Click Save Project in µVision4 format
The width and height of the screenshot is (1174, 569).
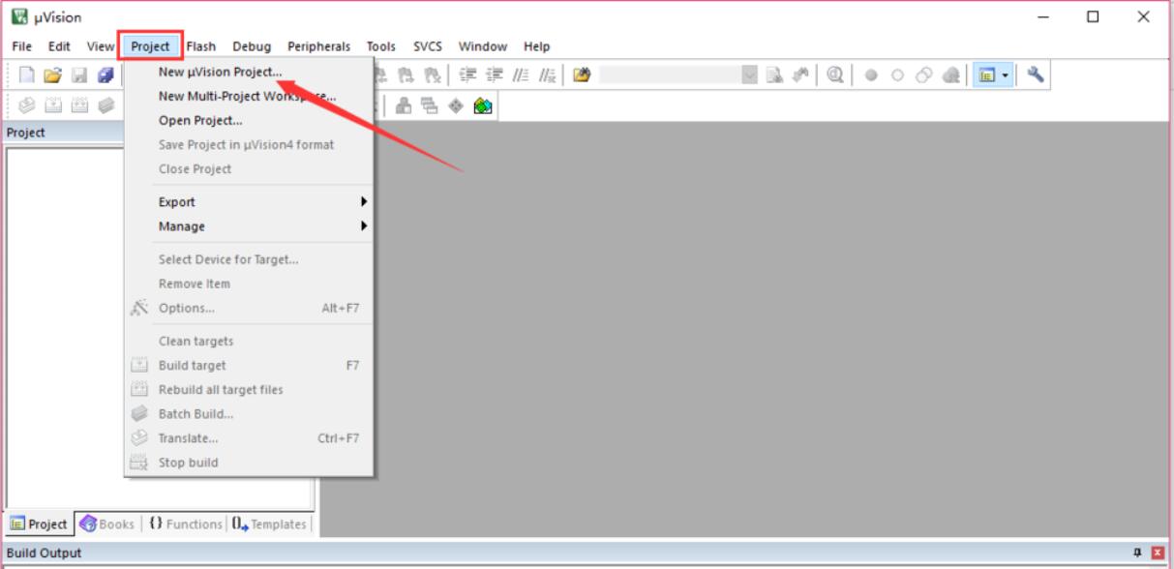click(249, 144)
